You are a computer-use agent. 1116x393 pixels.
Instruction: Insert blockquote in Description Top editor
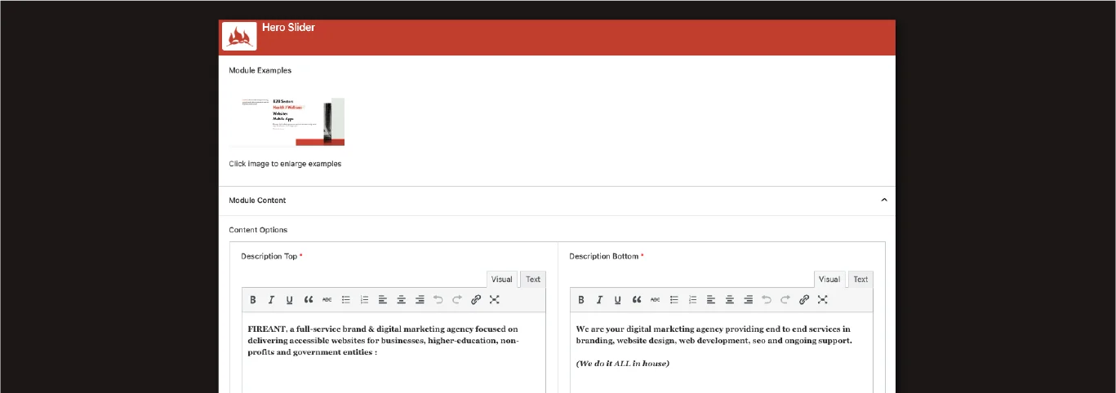click(x=309, y=300)
